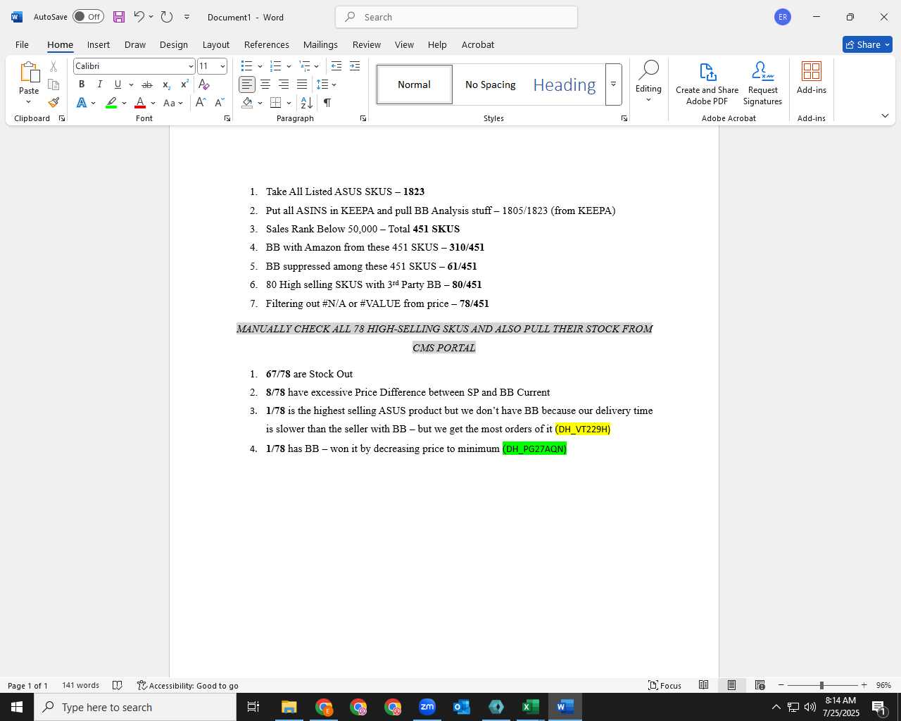This screenshot has height=721, width=901.
Task: Click the Copy icon in Clipboard group
Action: tap(53, 84)
